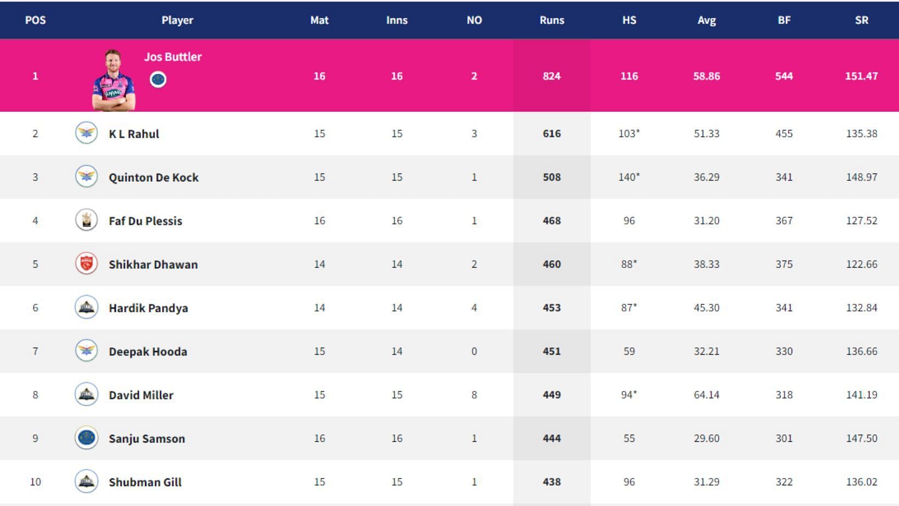Open Jos Buttler's player photo

pyautogui.click(x=113, y=80)
